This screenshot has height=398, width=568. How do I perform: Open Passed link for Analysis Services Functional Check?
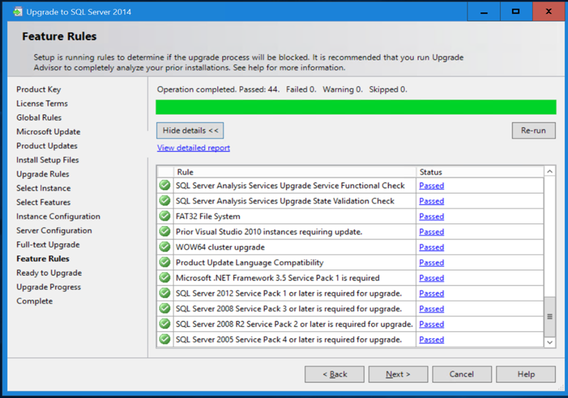[431, 186]
